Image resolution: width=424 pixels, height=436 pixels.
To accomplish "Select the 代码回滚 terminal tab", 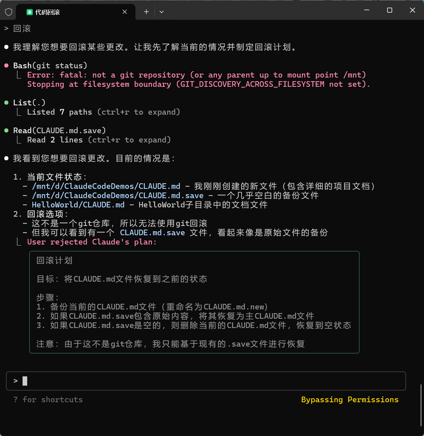I will [76, 12].
